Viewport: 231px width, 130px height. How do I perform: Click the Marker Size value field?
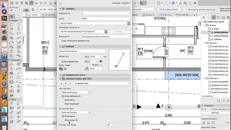point(96,57)
